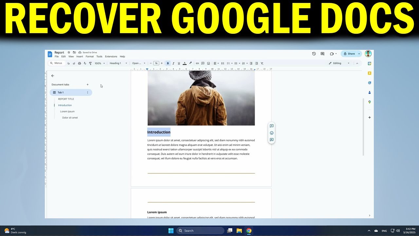Screen dimensions: 419x236
Task: Open the Help menu
Action: pyautogui.click(x=122, y=56)
